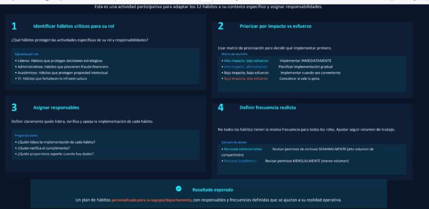
Task: Click the Definir frecuencia realista heading
Action: tap(268, 108)
